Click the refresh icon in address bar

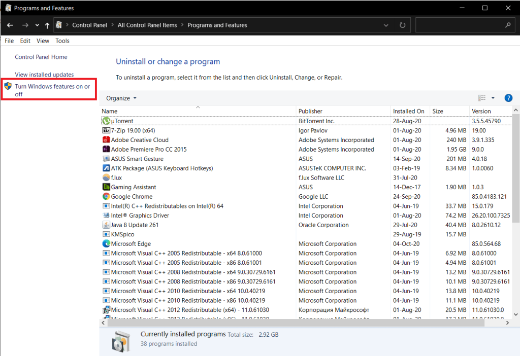pos(402,25)
